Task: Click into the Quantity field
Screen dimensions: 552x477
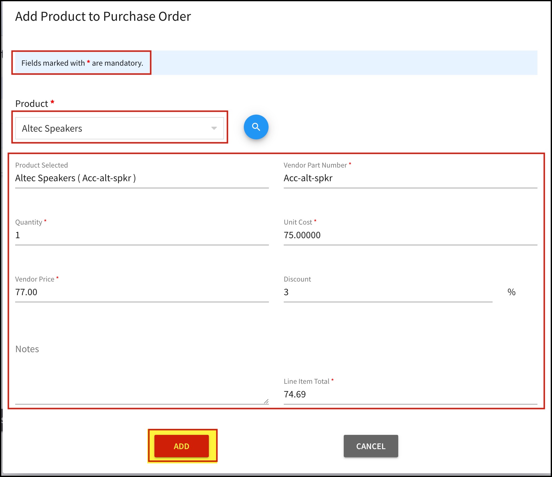Action: click(x=142, y=235)
